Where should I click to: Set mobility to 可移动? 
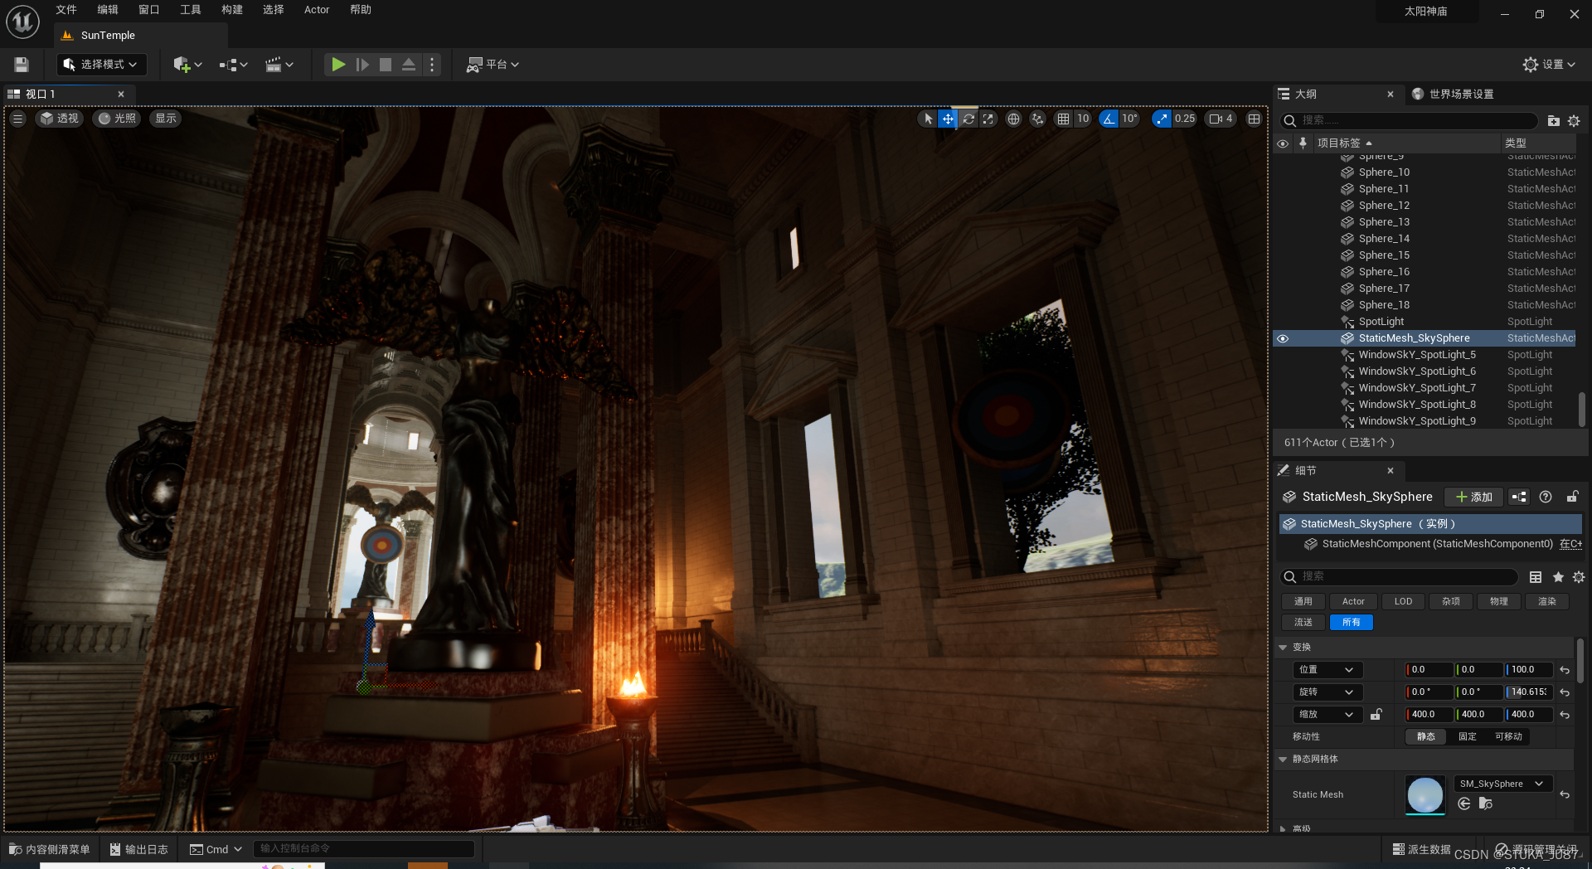pos(1508,736)
